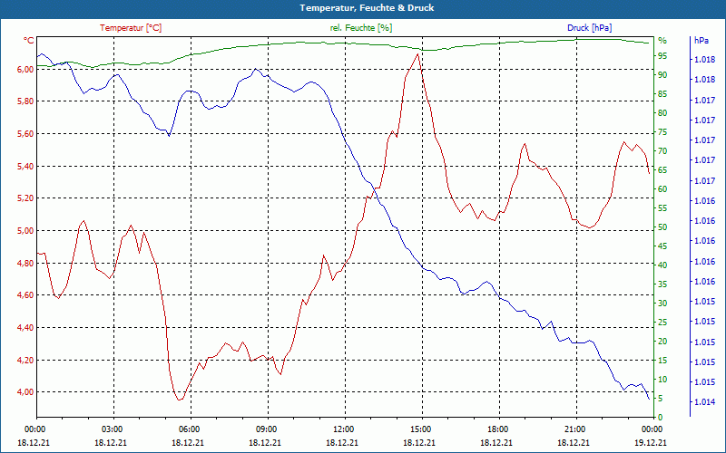The height and width of the screenshot is (453, 726).
Task: Click the temperature axis value 4,20
Action: click(x=26, y=360)
